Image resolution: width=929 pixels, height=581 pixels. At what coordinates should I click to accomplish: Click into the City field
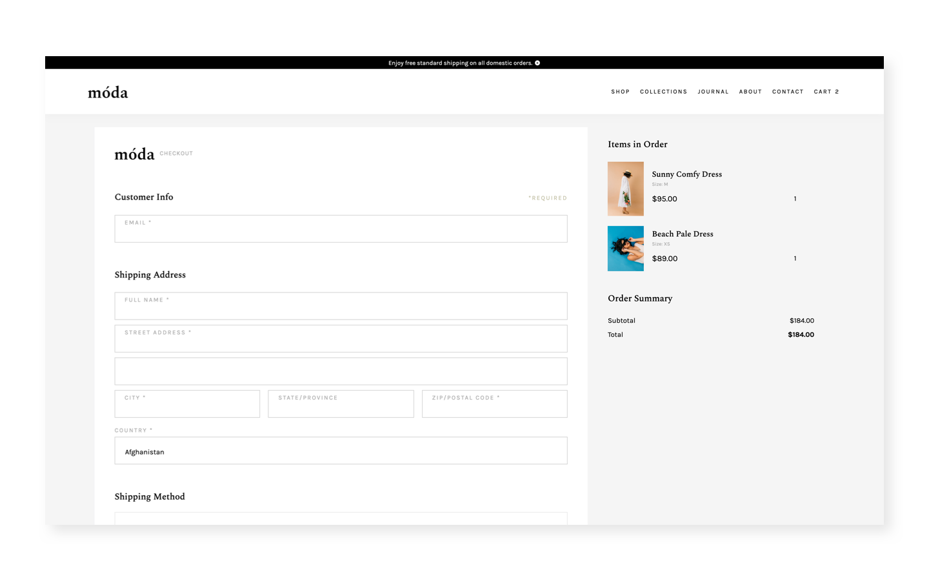[187, 403]
